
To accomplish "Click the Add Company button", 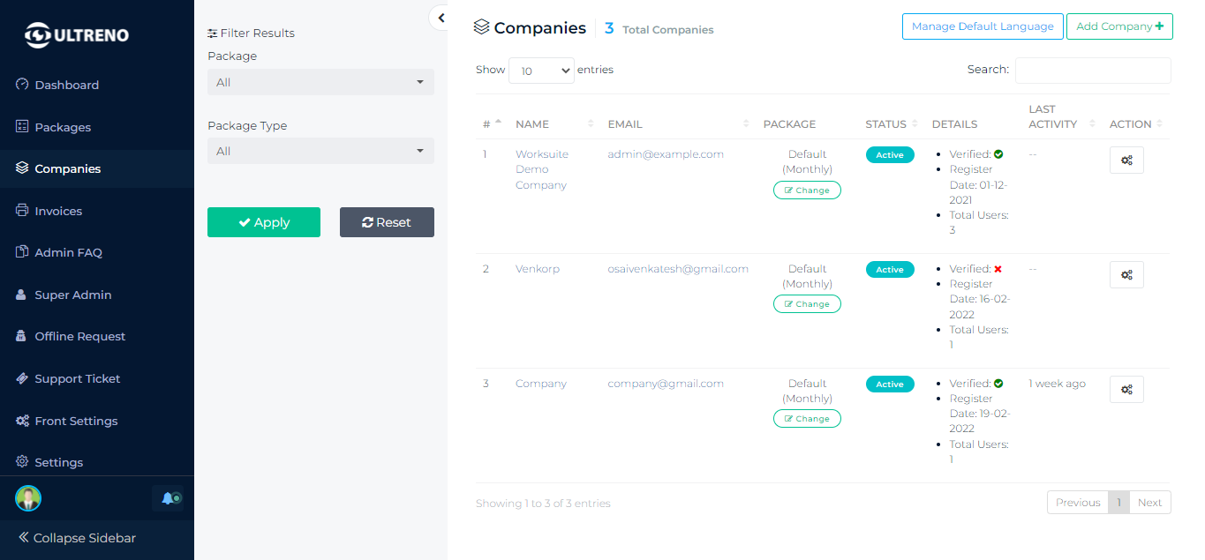I will 1119,26.
